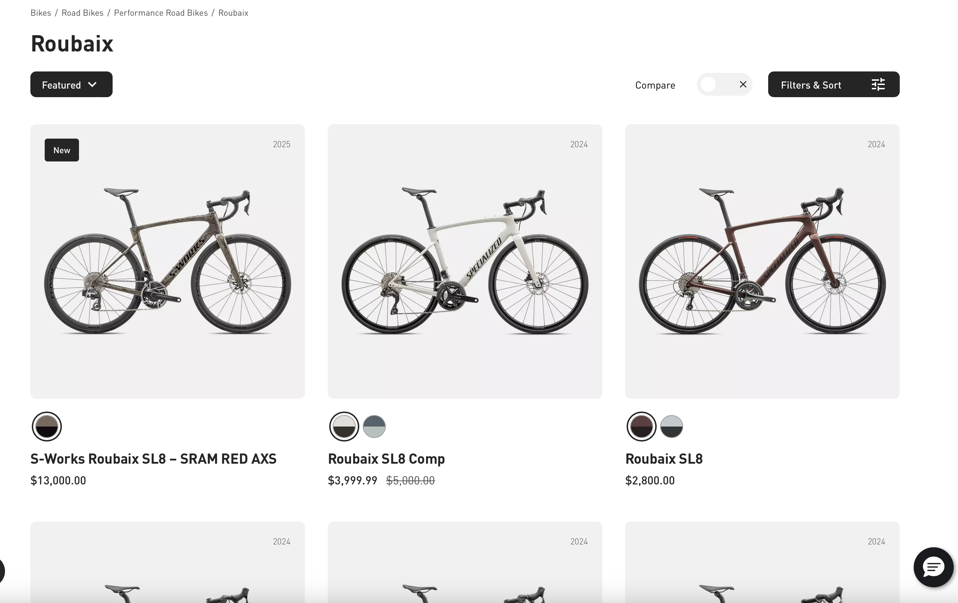Pick the silver/charcoal swatch for Roubaix SL8

point(672,427)
